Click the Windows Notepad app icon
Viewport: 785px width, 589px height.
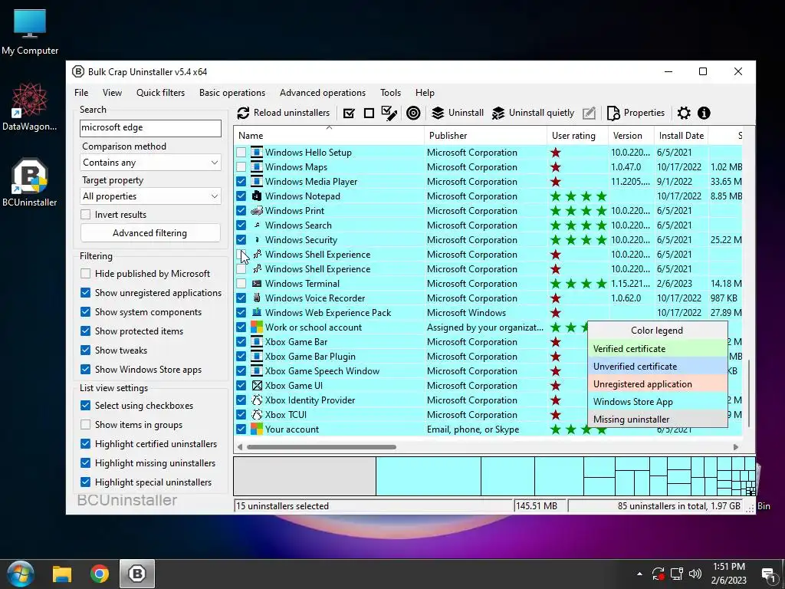[256, 196]
